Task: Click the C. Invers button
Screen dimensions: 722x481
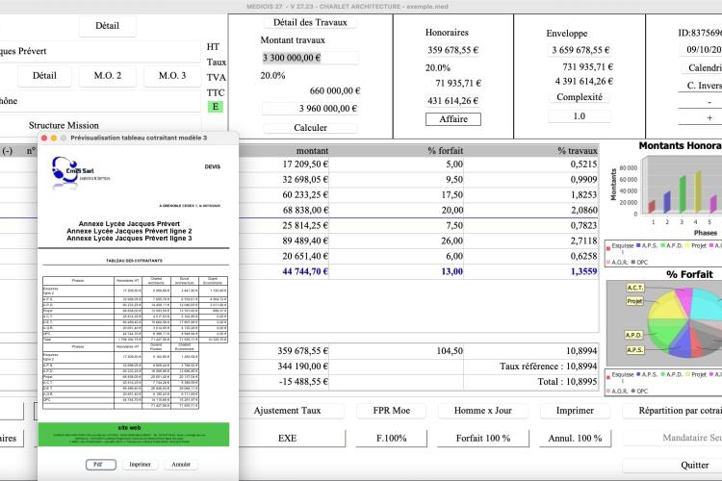Action: tap(702, 86)
